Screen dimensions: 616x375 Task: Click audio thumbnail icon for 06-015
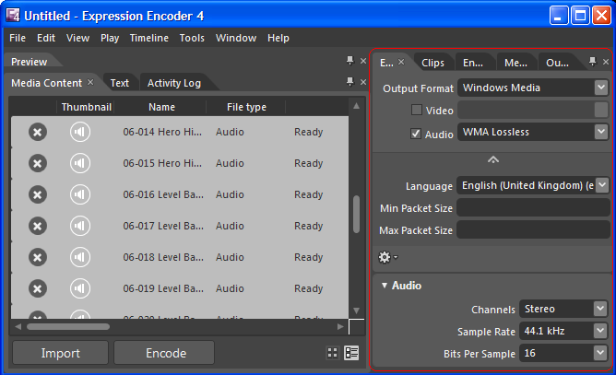(80, 163)
